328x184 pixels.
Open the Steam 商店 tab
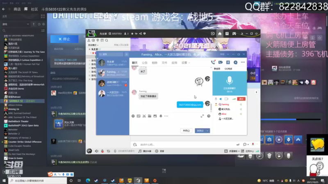click(x=17, y=9)
